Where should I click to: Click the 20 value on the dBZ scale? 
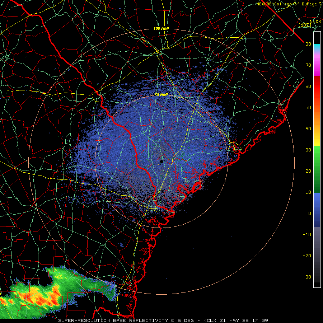pyautogui.click(x=308, y=171)
